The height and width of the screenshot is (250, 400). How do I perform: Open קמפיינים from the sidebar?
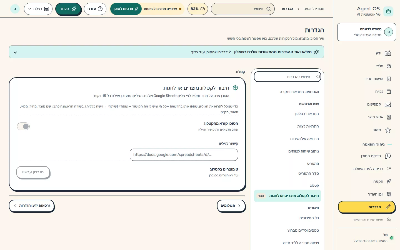(367, 104)
